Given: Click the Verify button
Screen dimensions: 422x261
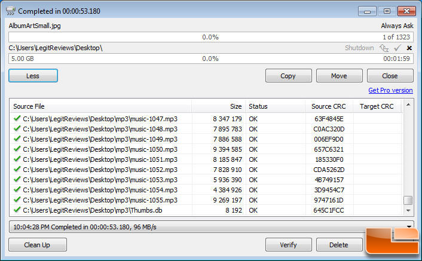Looking at the screenshot, I should pyautogui.click(x=289, y=245).
